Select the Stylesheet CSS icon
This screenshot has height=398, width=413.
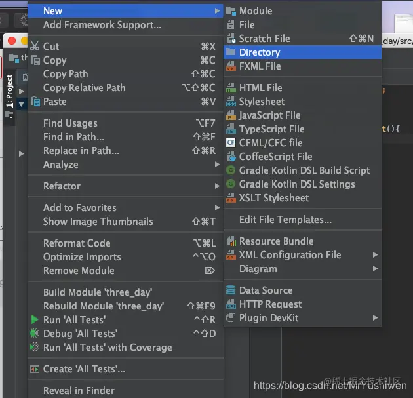tap(231, 102)
